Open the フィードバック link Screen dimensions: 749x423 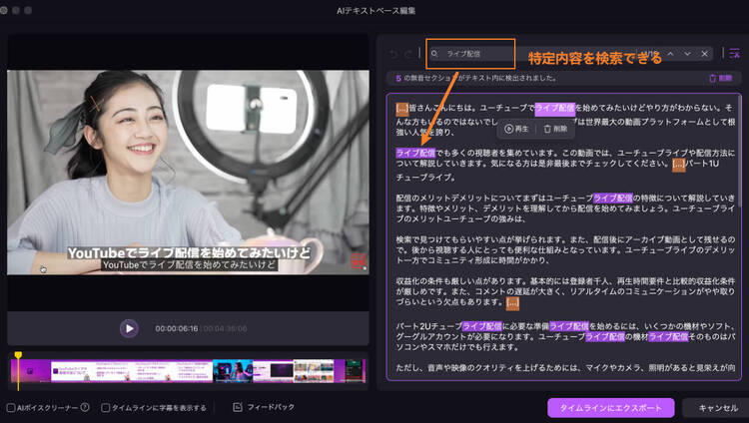(x=271, y=407)
